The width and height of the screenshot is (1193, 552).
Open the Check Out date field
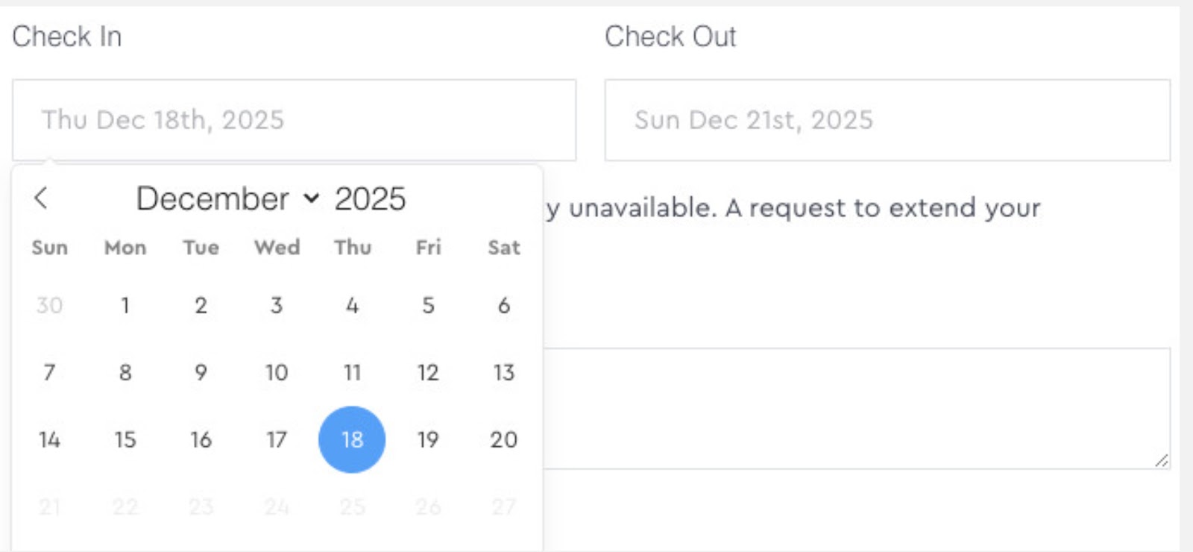(x=887, y=120)
